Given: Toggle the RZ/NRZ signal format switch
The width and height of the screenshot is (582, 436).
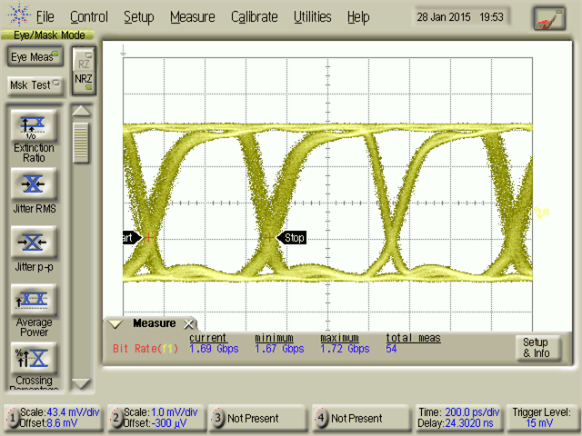Looking at the screenshot, I should tap(84, 71).
